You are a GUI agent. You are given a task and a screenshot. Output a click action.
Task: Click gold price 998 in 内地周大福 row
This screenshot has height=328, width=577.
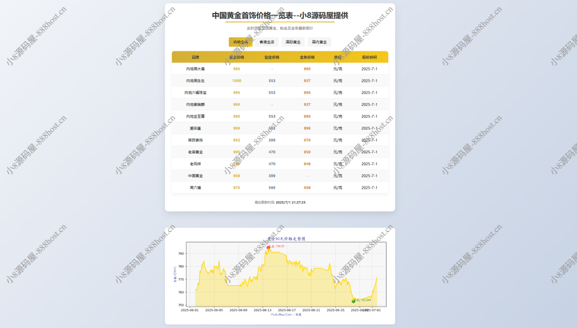point(237,69)
